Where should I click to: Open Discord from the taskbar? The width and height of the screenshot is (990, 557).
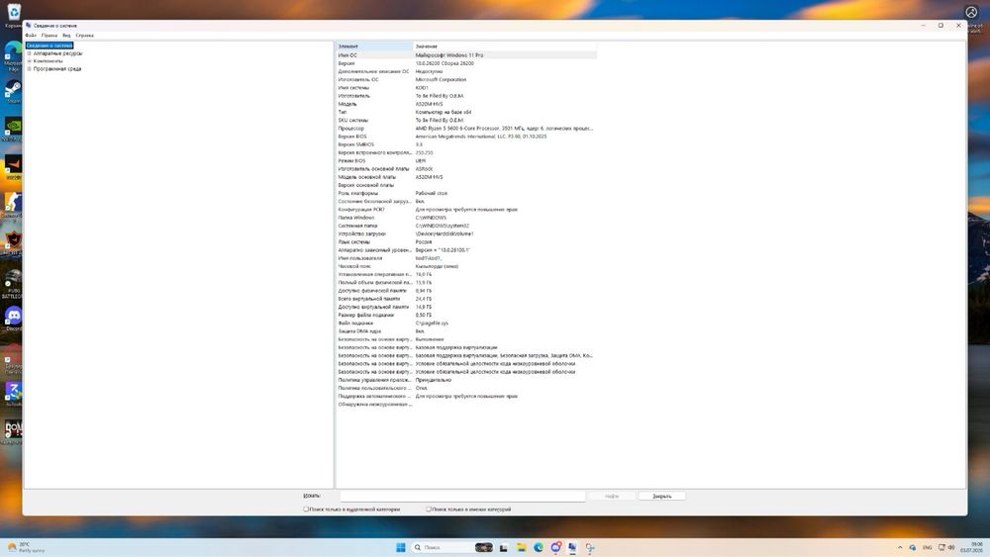555,547
